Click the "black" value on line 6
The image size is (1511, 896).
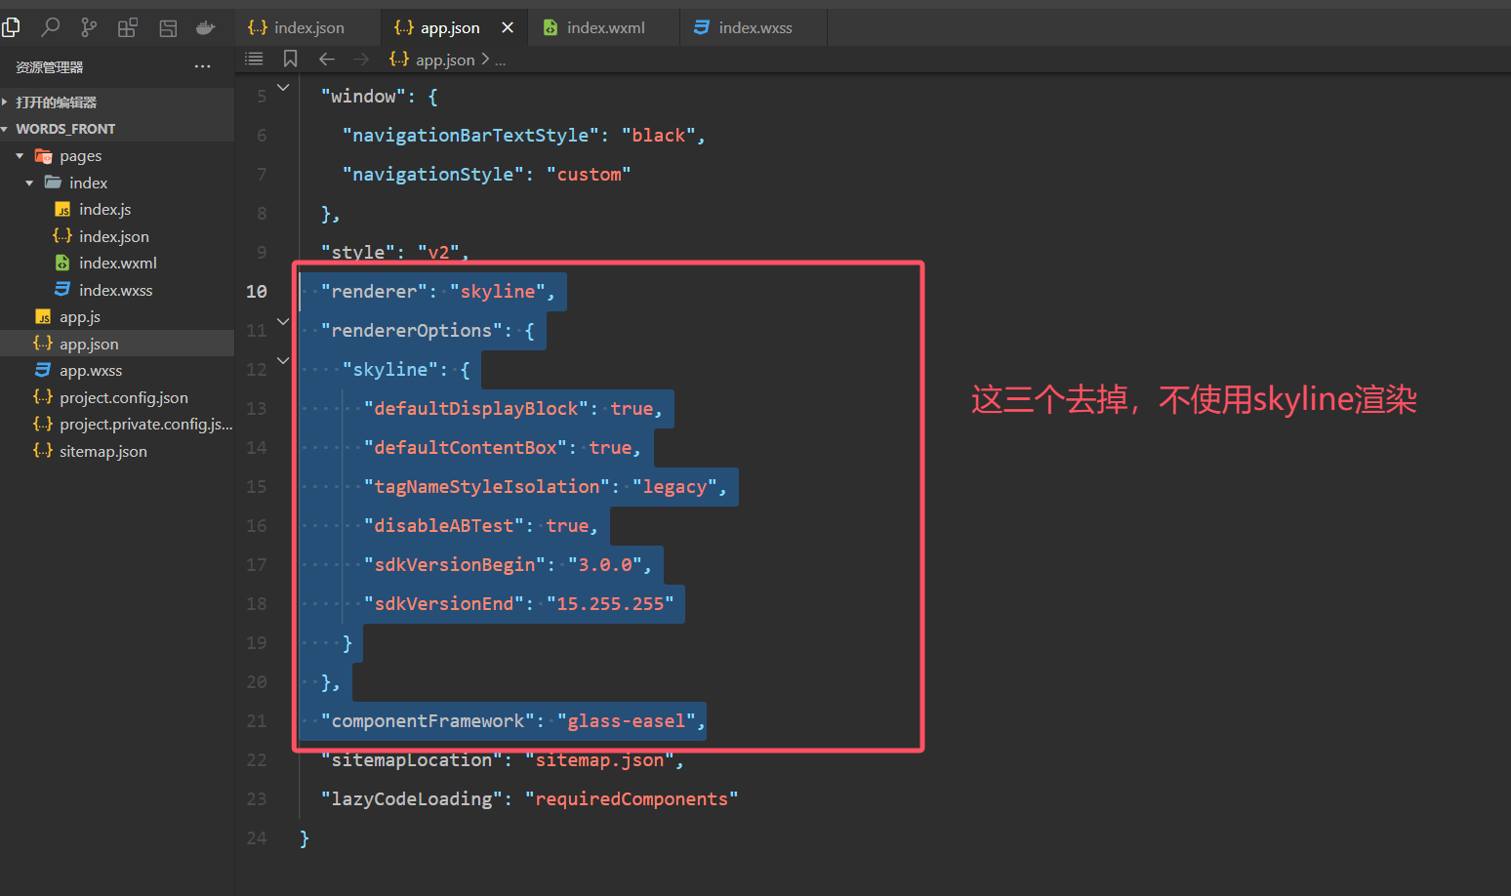(659, 136)
